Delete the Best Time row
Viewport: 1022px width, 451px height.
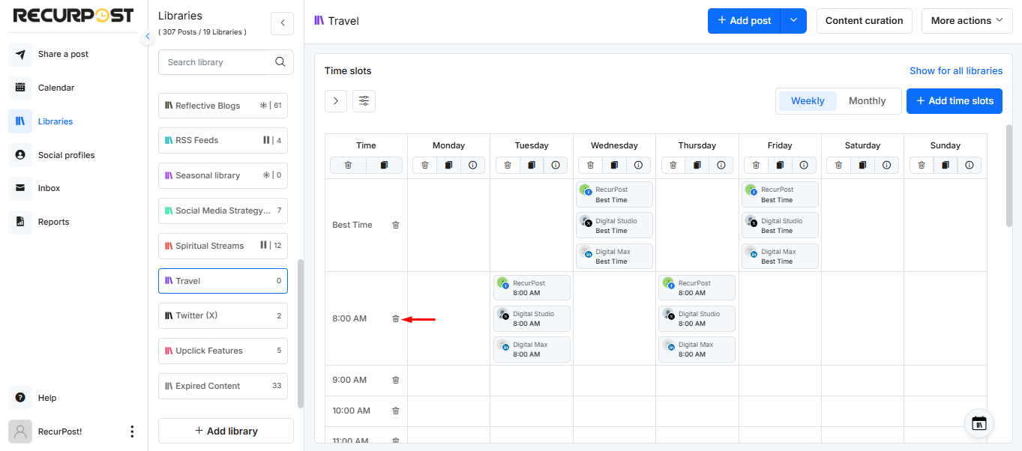pos(396,225)
